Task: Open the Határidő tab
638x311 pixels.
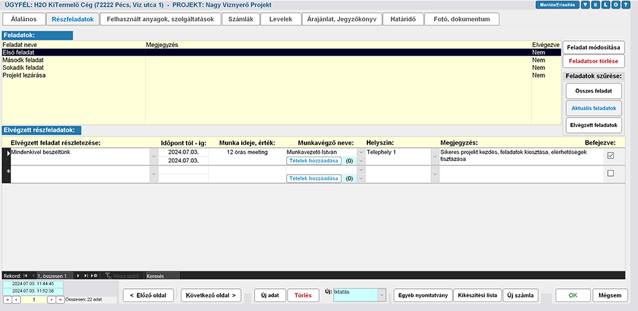Action: tap(403, 19)
